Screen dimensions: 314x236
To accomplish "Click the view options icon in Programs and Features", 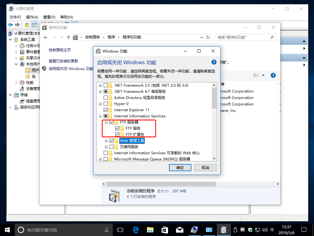I will pyautogui.click(x=256, y=75).
